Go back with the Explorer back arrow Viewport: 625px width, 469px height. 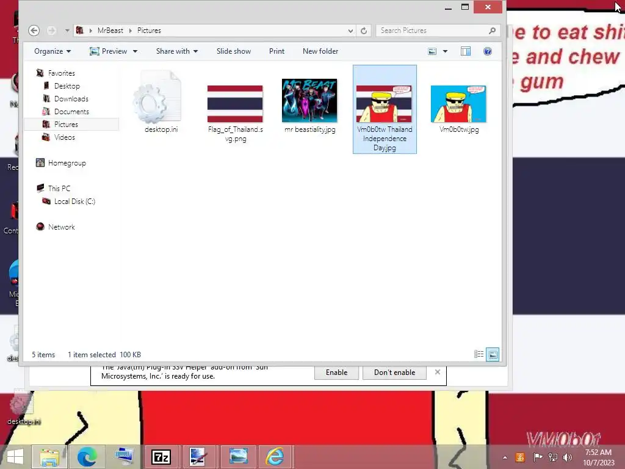click(x=34, y=31)
